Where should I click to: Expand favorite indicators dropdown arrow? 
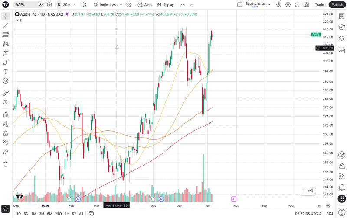(x=121, y=5)
